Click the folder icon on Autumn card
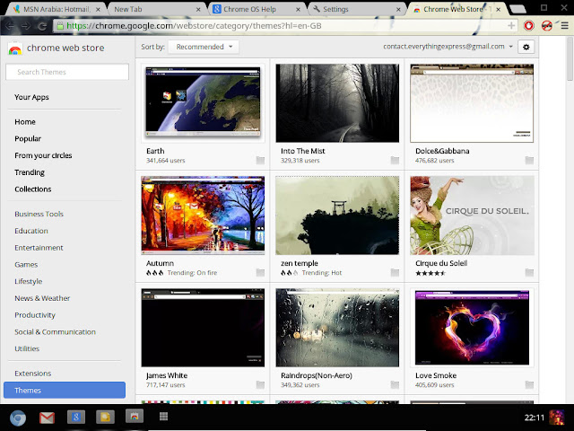Viewport: 574px width, 431px height. point(260,272)
